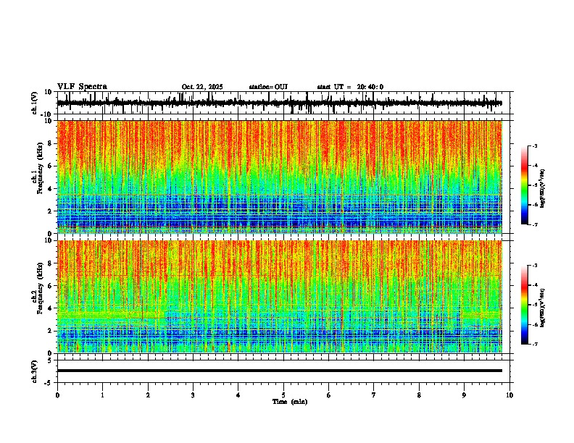Click the "8" kHz tick of ch.1 spectrogram

point(50,143)
